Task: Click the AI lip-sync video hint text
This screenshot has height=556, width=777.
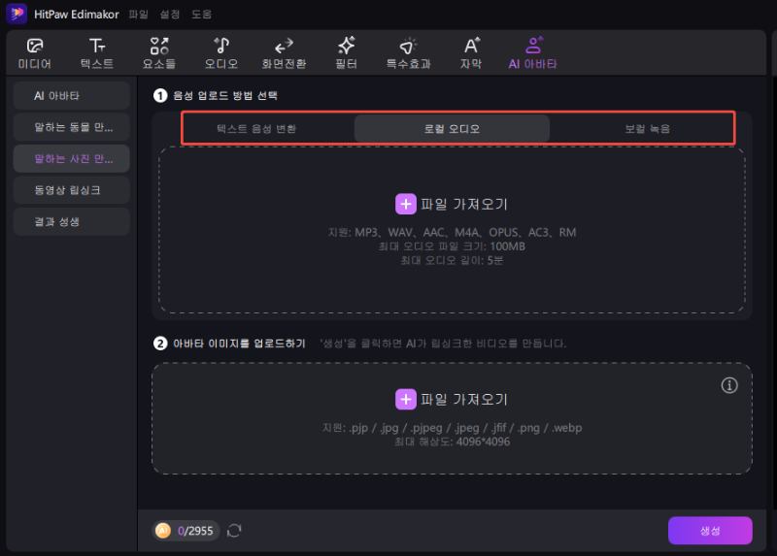Action: pyautogui.click(x=443, y=343)
